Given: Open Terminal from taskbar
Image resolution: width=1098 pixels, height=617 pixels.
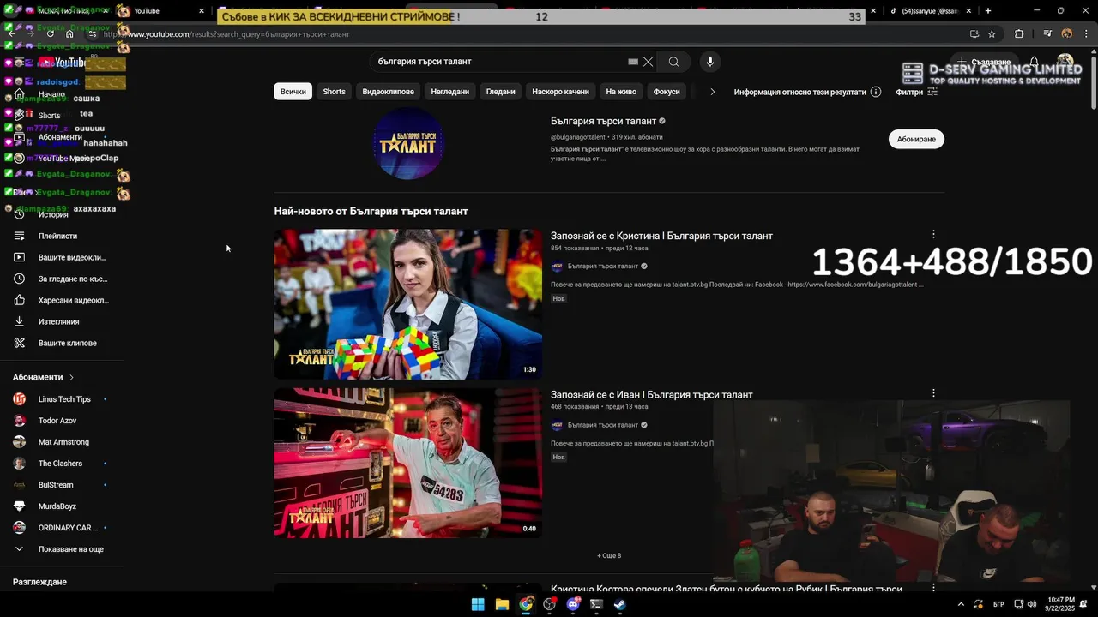Looking at the screenshot, I should pos(596,604).
